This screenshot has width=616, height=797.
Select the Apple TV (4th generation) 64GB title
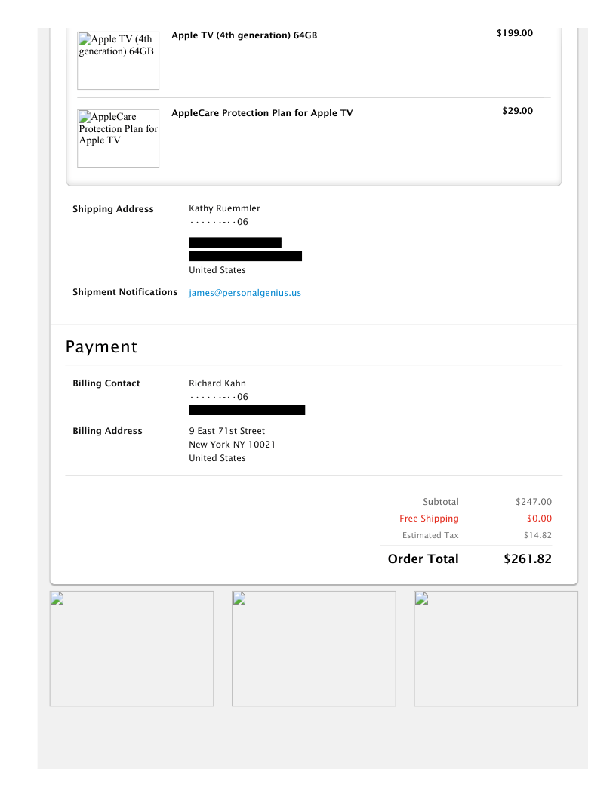(244, 35)
